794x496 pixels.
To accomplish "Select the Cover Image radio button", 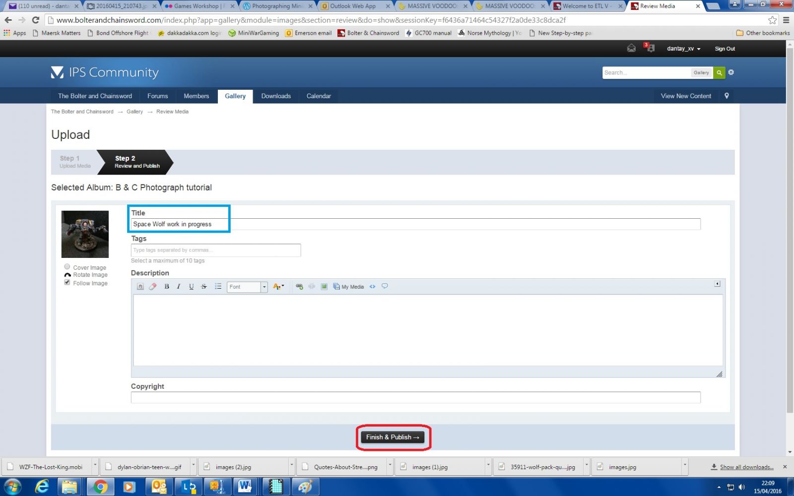I will (x=67, y=267).
